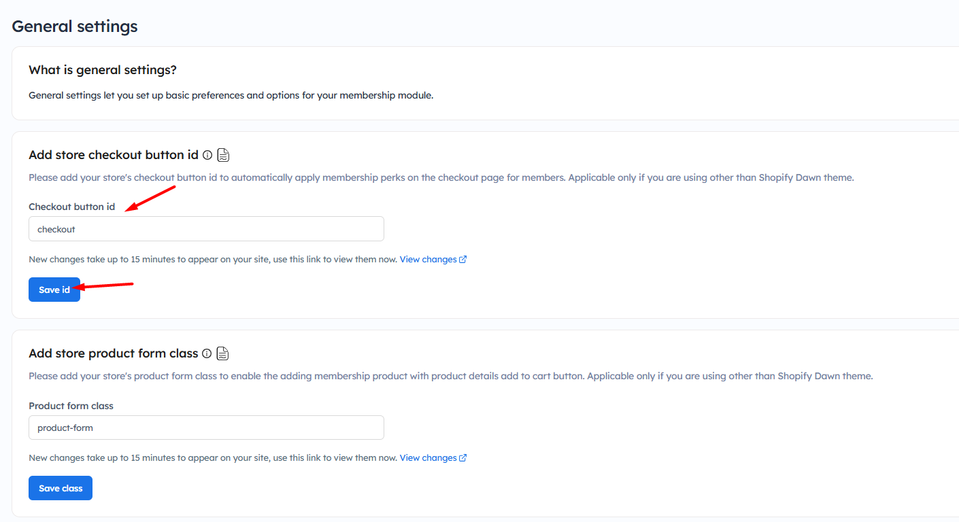The width and height of the screenshot is (959, 522).
Task: Click external-link icon in product form's View changes
Action: (463, 458)
